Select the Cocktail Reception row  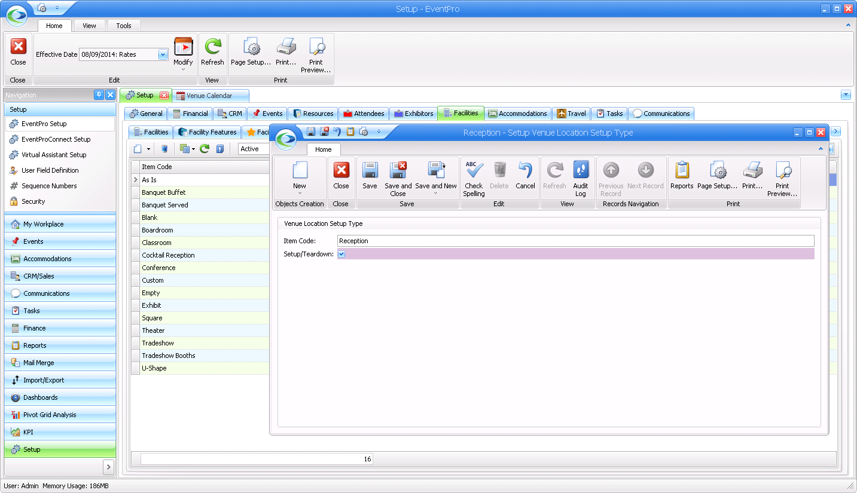204,255
